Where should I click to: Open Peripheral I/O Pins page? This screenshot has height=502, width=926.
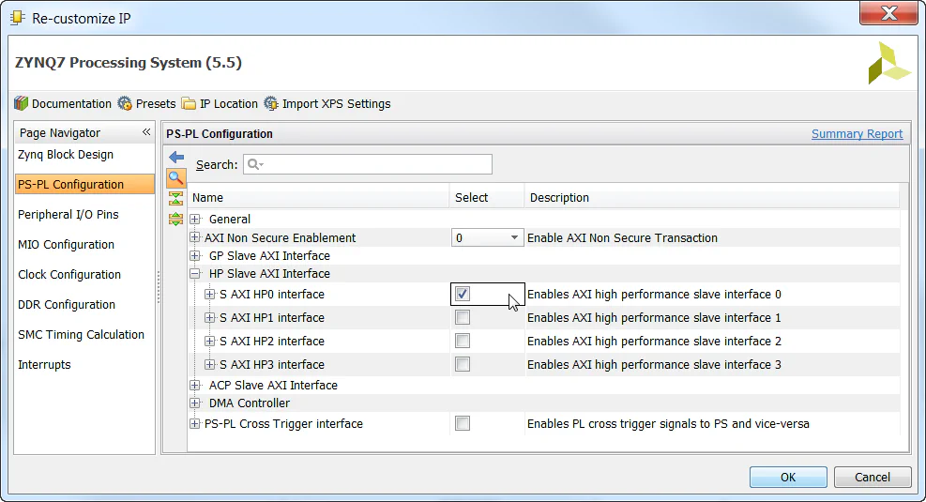click(x=68, y=214)
